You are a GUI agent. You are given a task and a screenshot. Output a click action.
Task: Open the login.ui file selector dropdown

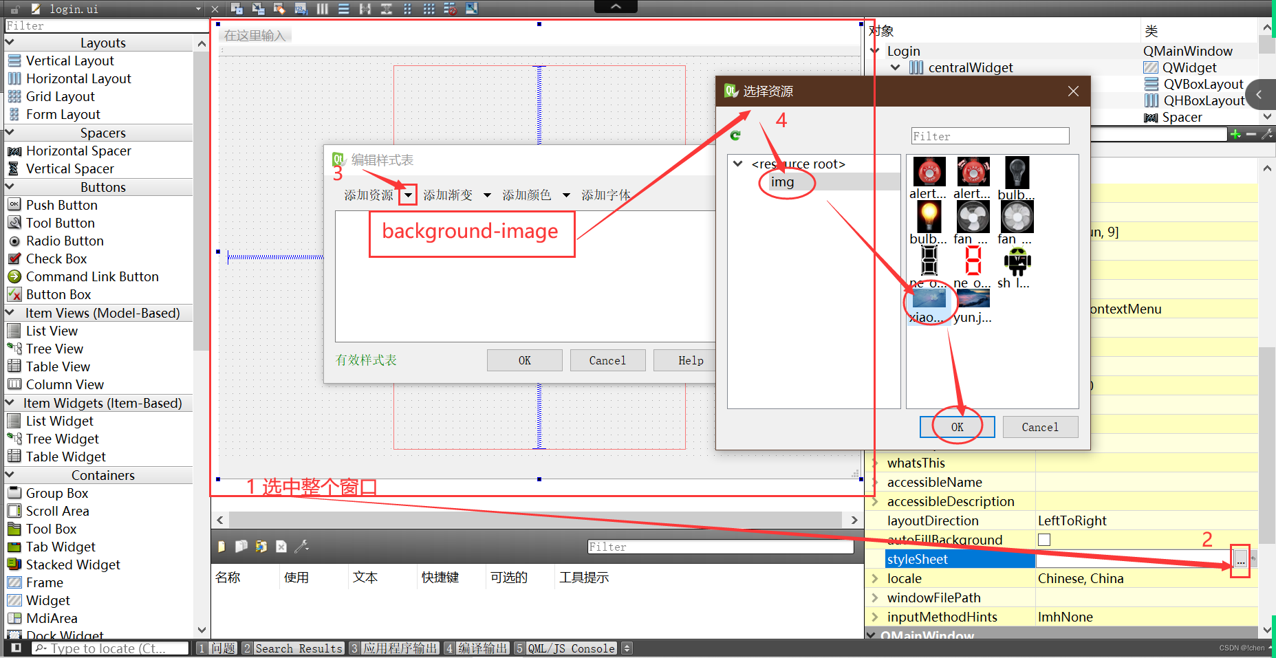click(198, 9)
